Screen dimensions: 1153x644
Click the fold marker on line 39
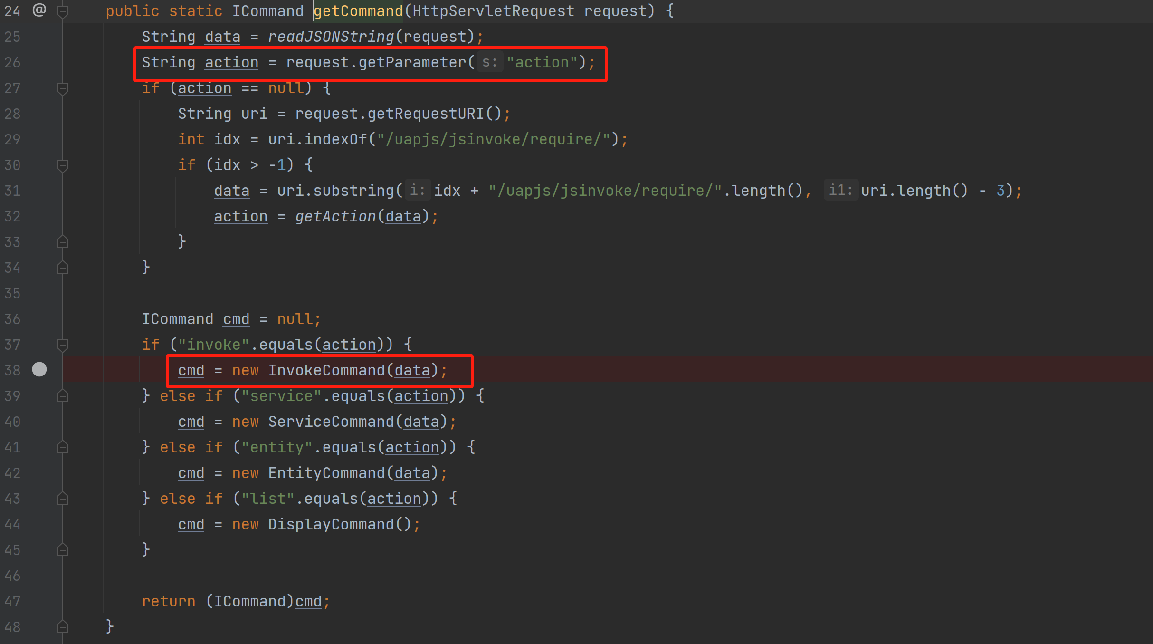62,396
